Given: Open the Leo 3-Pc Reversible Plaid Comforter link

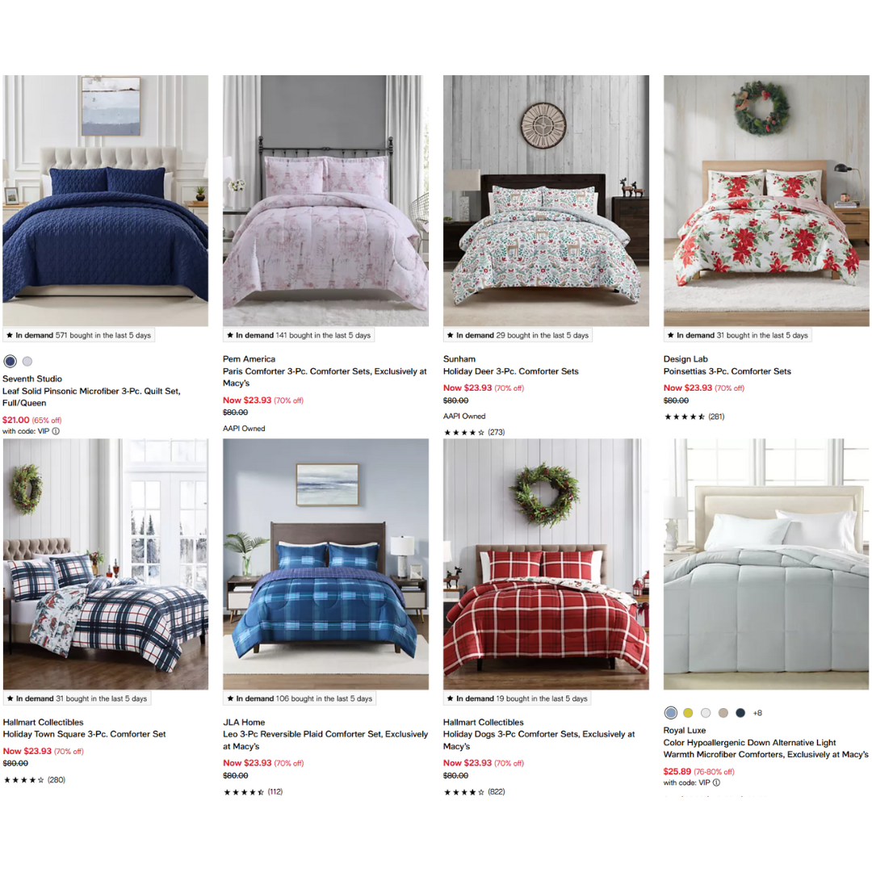Looking at the screenshot, I should 325,740.
